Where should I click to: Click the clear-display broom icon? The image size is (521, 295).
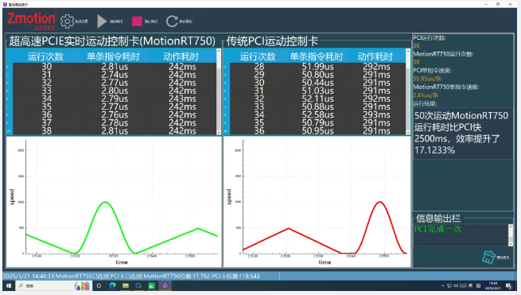tap(488, 257)
